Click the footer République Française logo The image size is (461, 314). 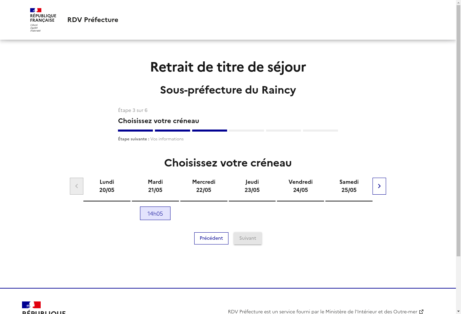click(x=44, y=308)
